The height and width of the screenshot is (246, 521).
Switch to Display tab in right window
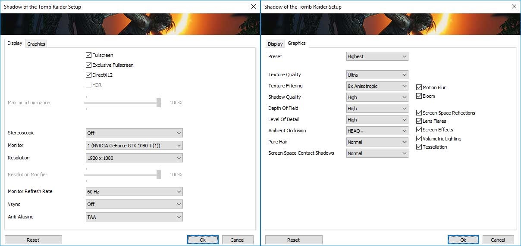(x=275, y=44)
